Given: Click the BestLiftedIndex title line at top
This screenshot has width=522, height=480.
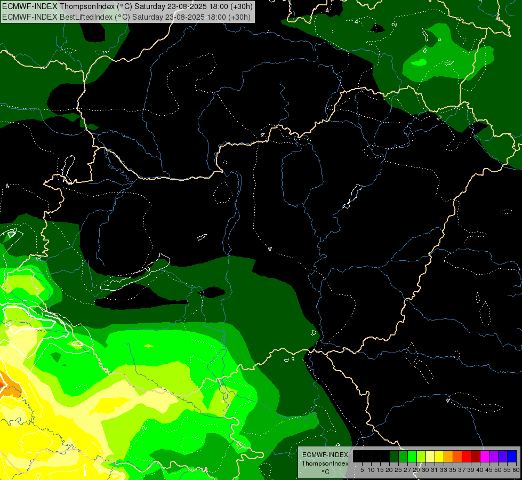Looking at the screenshot, I should pos(126,17).
